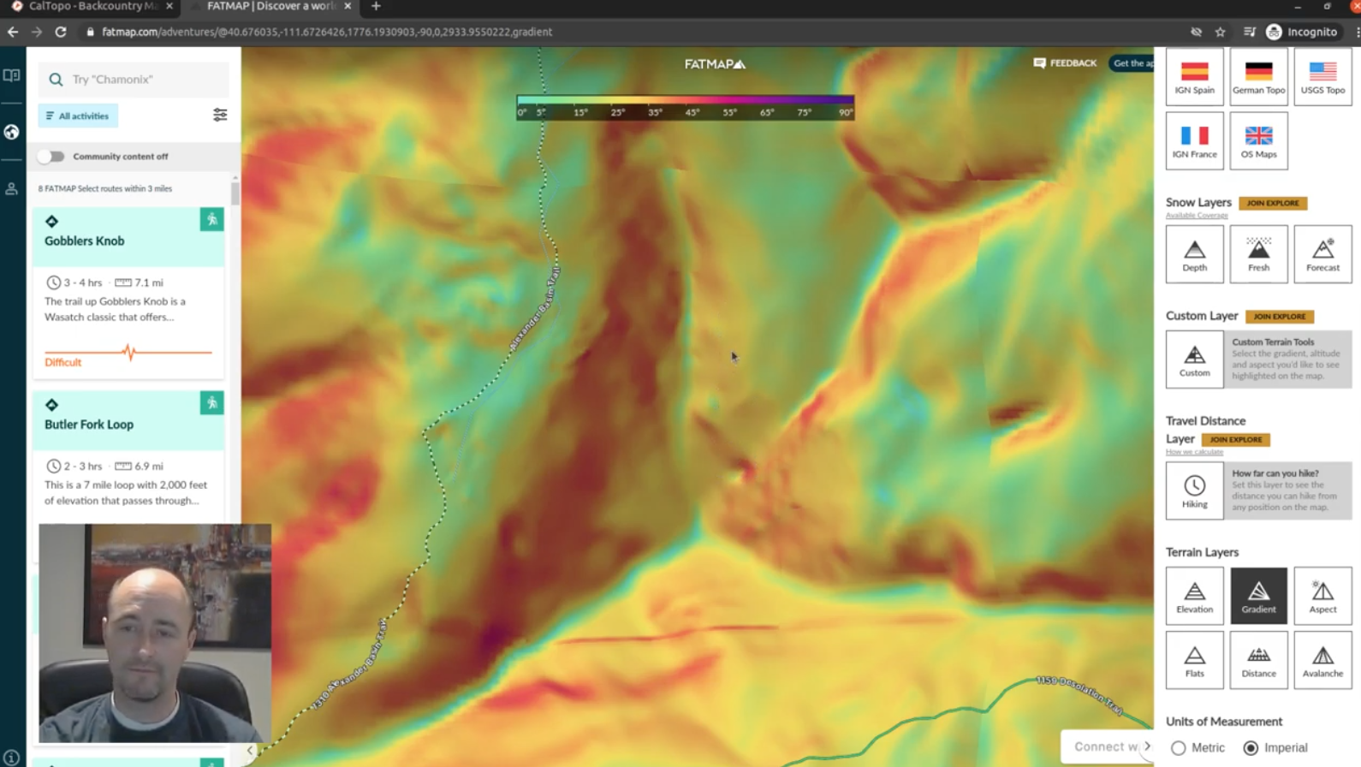Screen dimensions: 1361x767
Task: Open the Gobblers Knob route card
Action: (128, 292)
